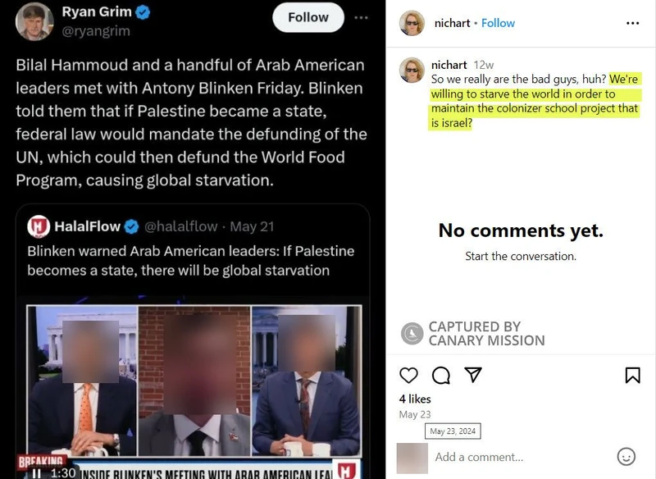Click the May 23 post date
The width and height of the screenshot is (656, 479).
point(415,414)
